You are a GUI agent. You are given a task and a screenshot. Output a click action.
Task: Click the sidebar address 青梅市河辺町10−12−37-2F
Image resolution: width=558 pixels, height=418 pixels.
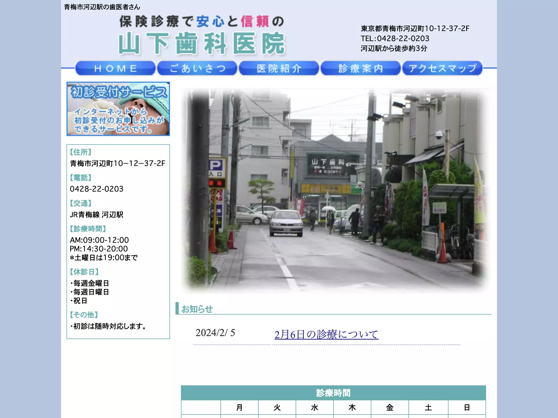pos(117,163)
